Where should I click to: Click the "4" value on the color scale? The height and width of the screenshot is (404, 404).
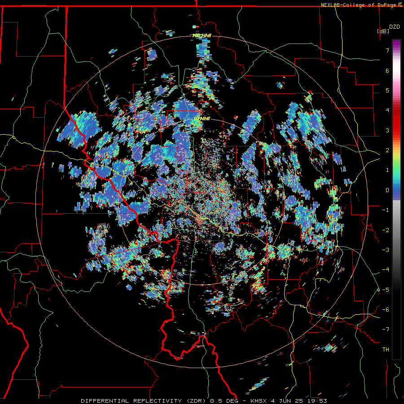387,110
